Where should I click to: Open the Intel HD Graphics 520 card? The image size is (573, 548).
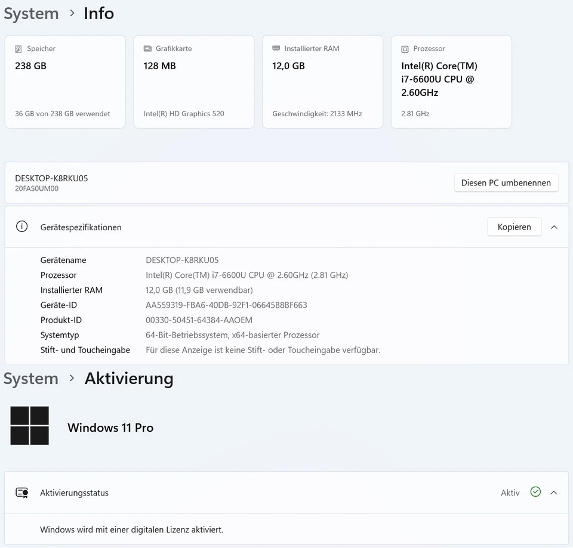pos(194,82)
